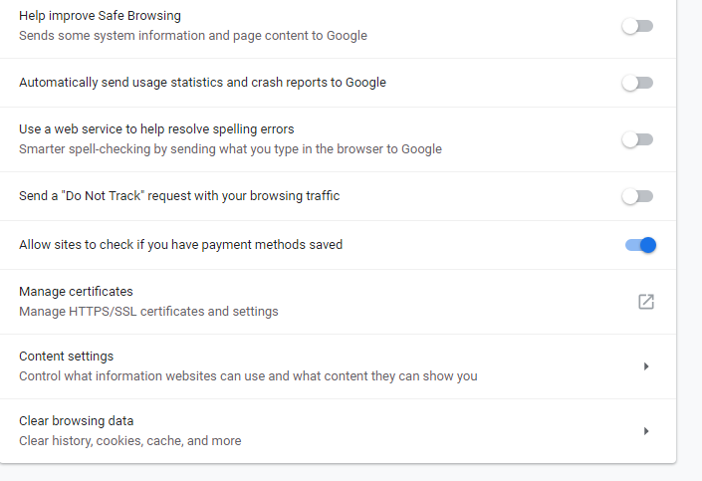Click Manage HTTPS/SSL certificates and settings description
The height and width of the screenshot is (481, 702).
pos(148,312)
